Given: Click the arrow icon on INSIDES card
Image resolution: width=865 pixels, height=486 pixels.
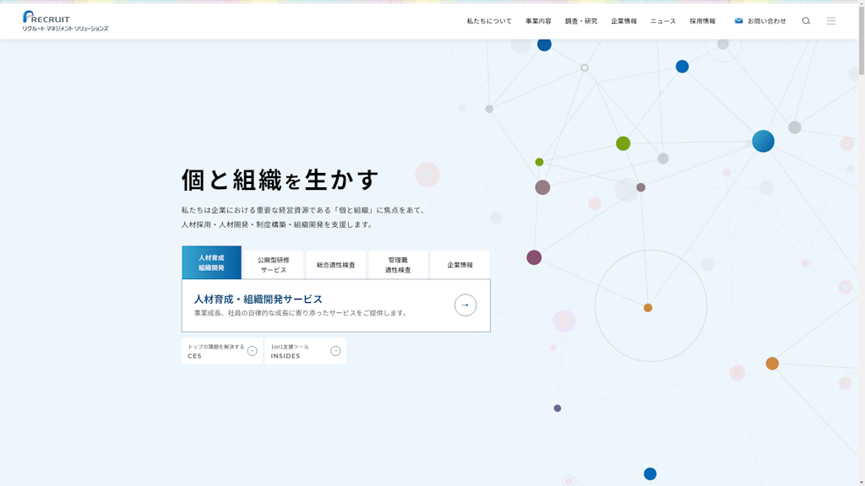Looking at the screenshot, I should (x=335, y=351).
